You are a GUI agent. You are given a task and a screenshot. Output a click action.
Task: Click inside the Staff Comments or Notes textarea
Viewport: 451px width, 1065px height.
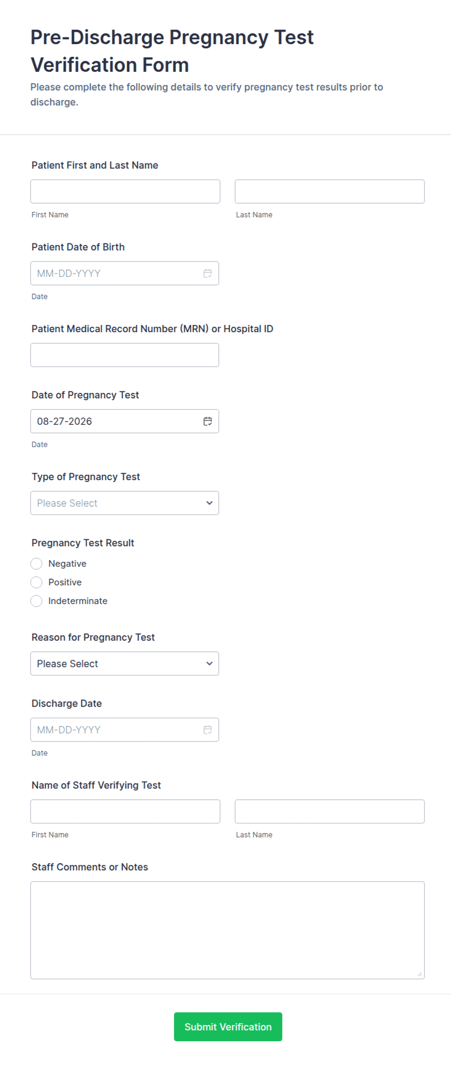click(x=227, y=930)
